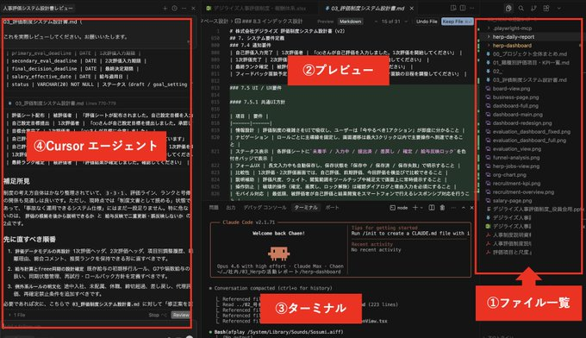Open 03_評価制度システム設計書.md in file list
This screenshot has width=586, height=338.
click(x=530, y=79)
